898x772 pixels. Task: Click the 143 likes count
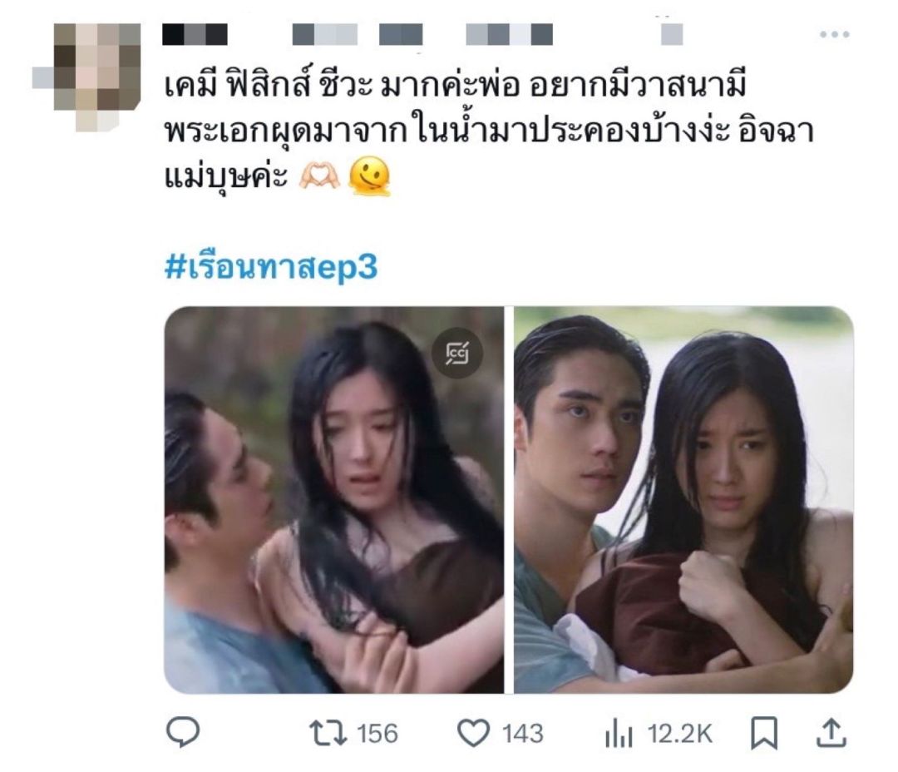(522, 734)
